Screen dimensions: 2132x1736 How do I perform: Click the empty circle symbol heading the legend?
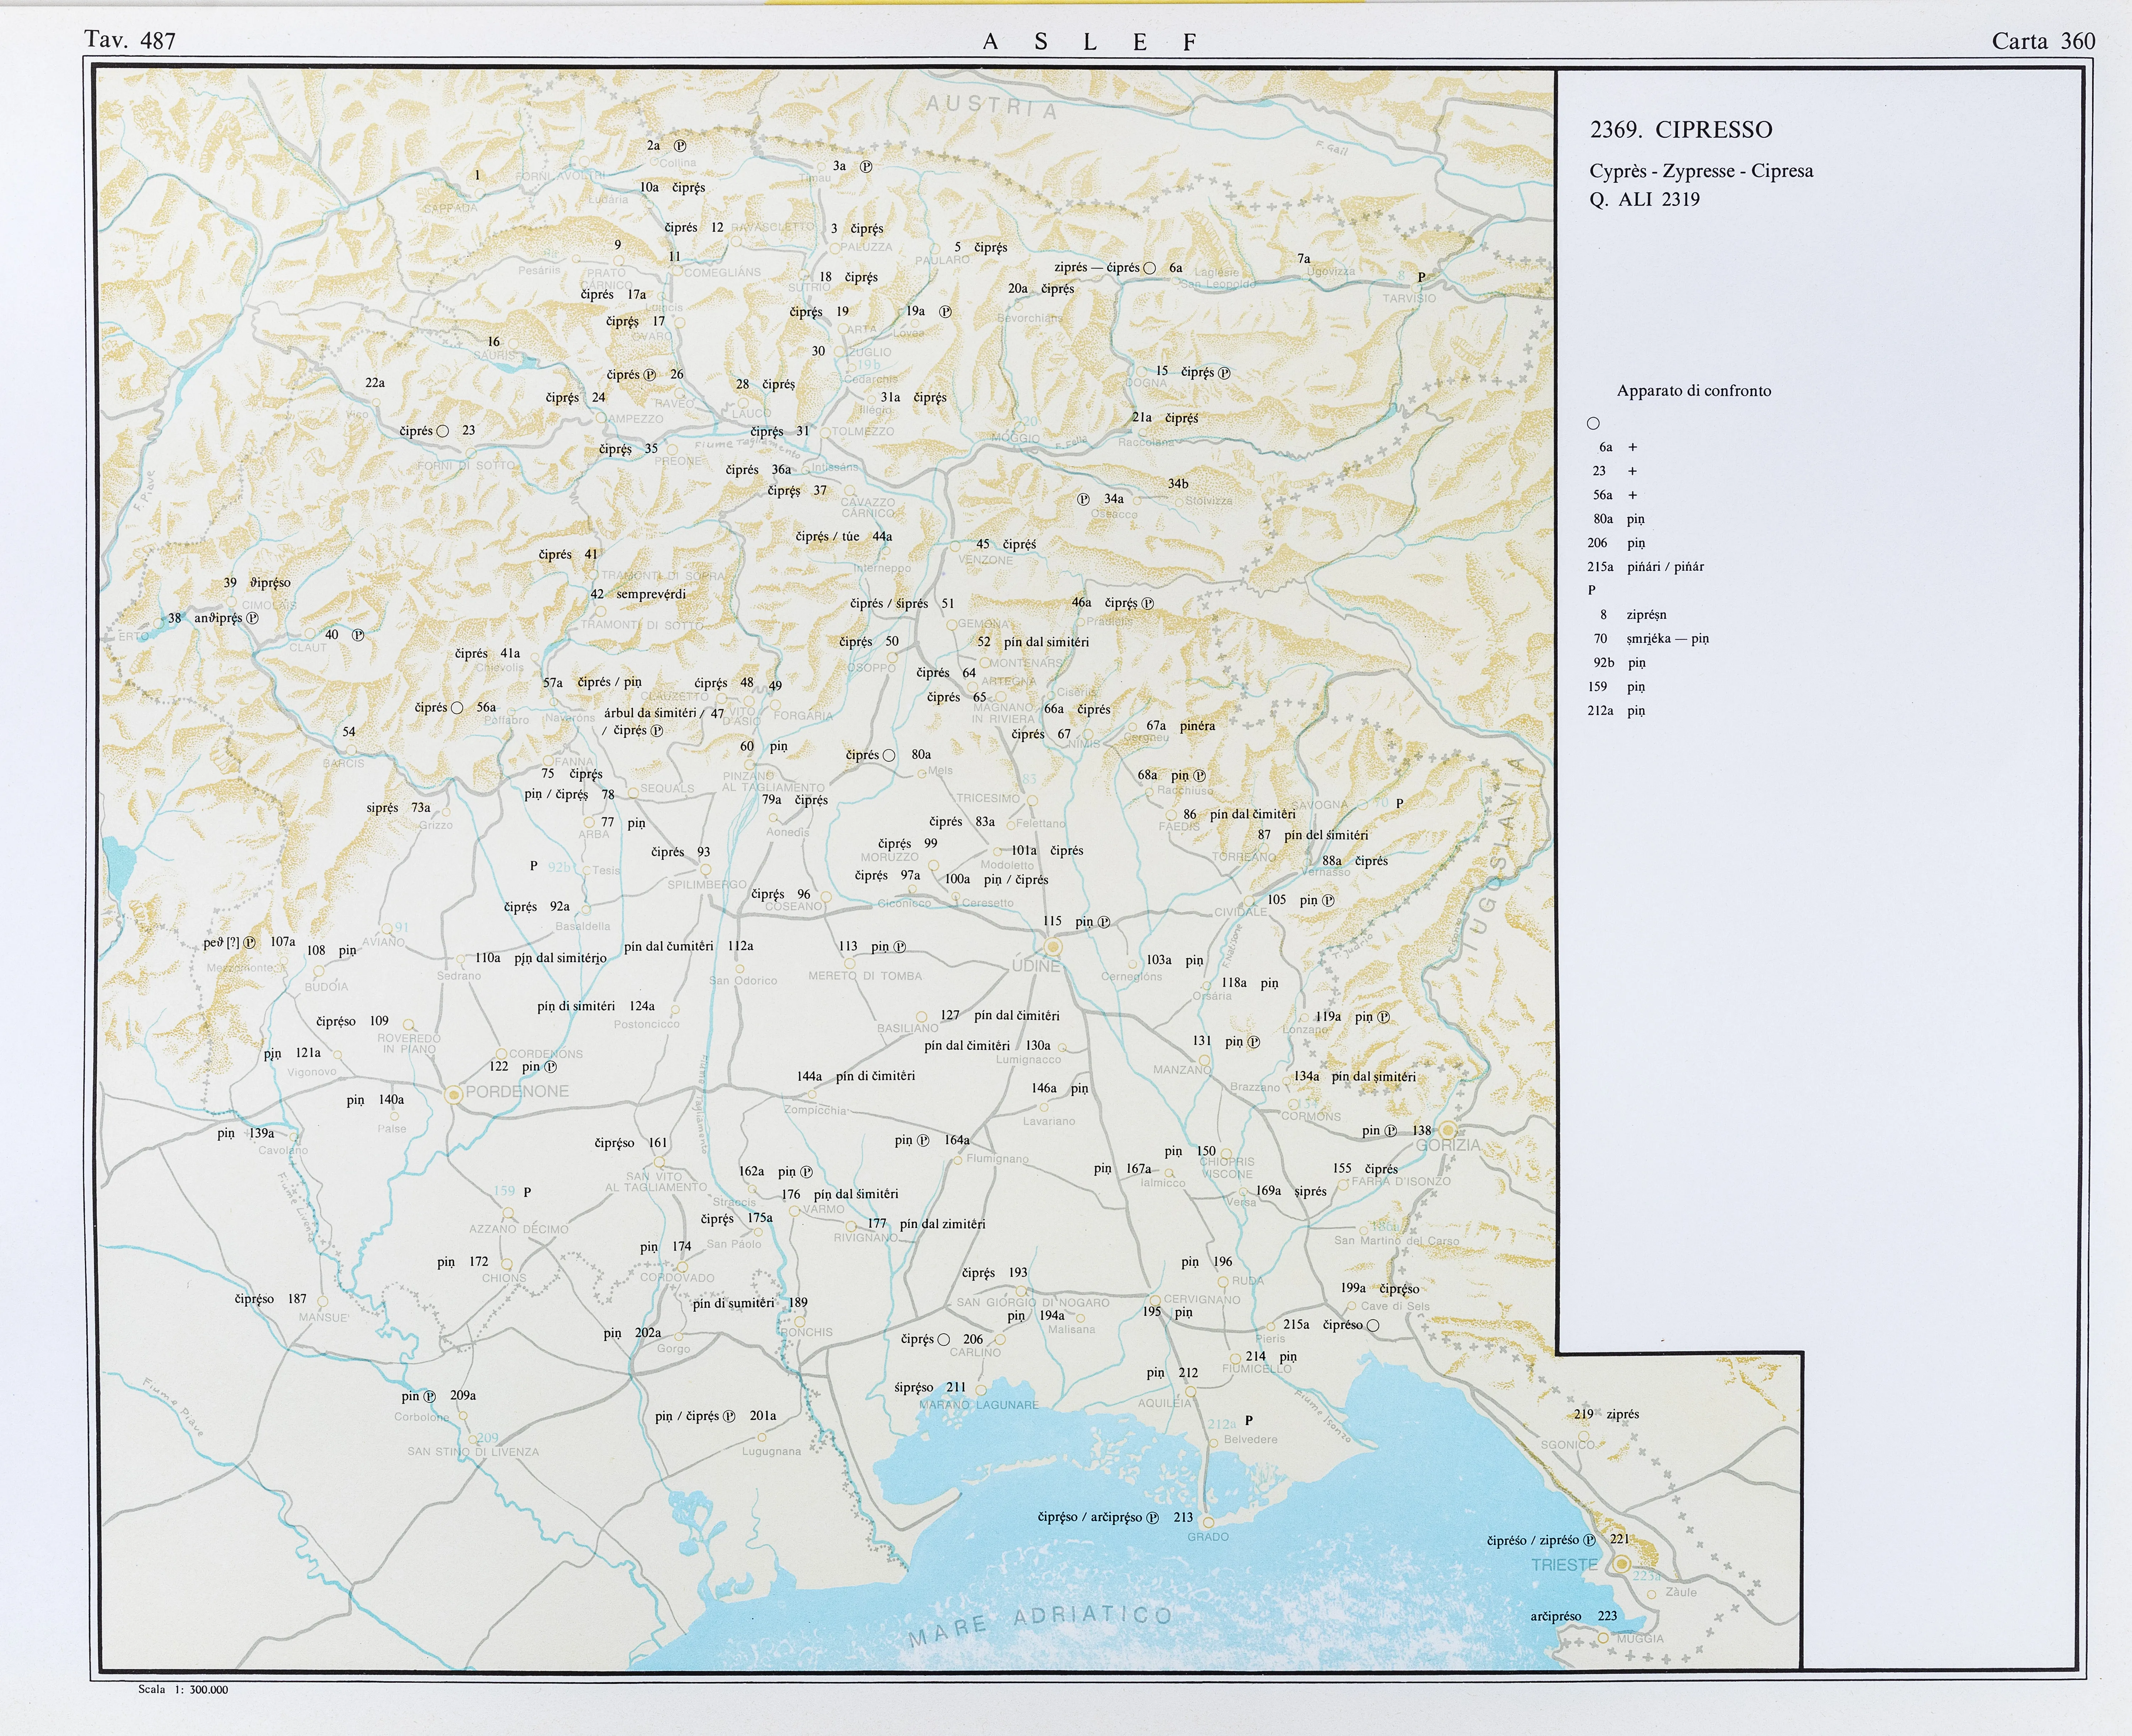click(1593, 423)
